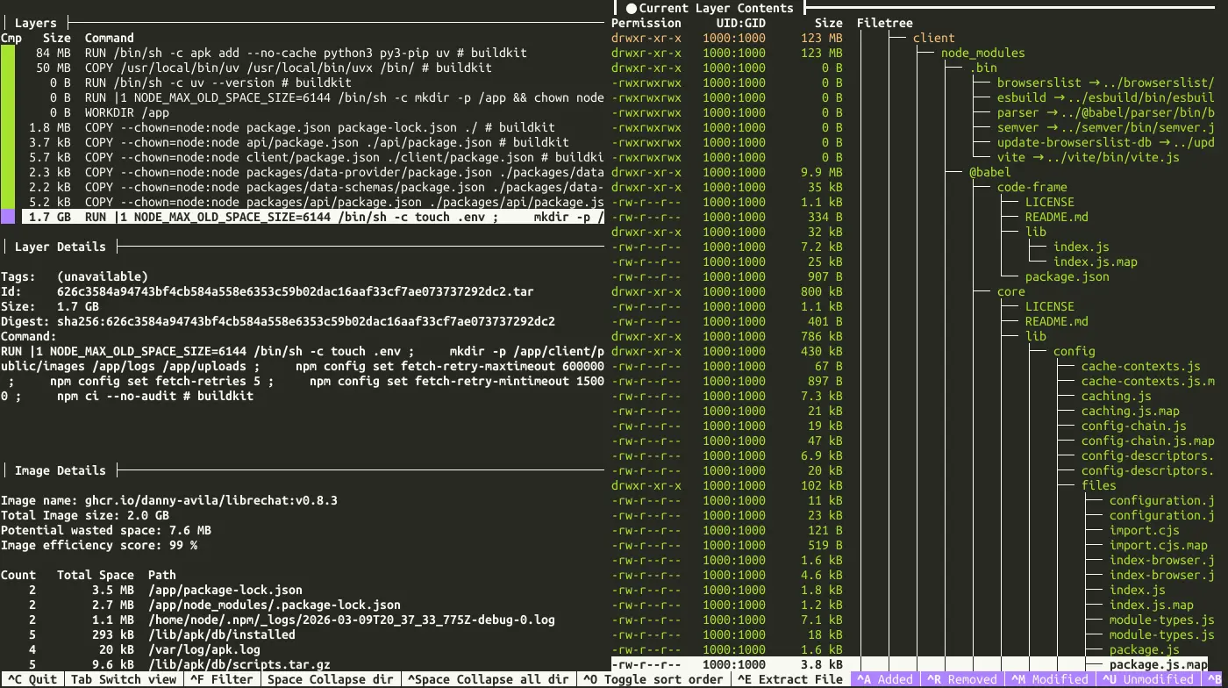Click Toggle sort order in the bottom bar
The height and width of the screenshot is (688, 1228).
coord(653,679)
